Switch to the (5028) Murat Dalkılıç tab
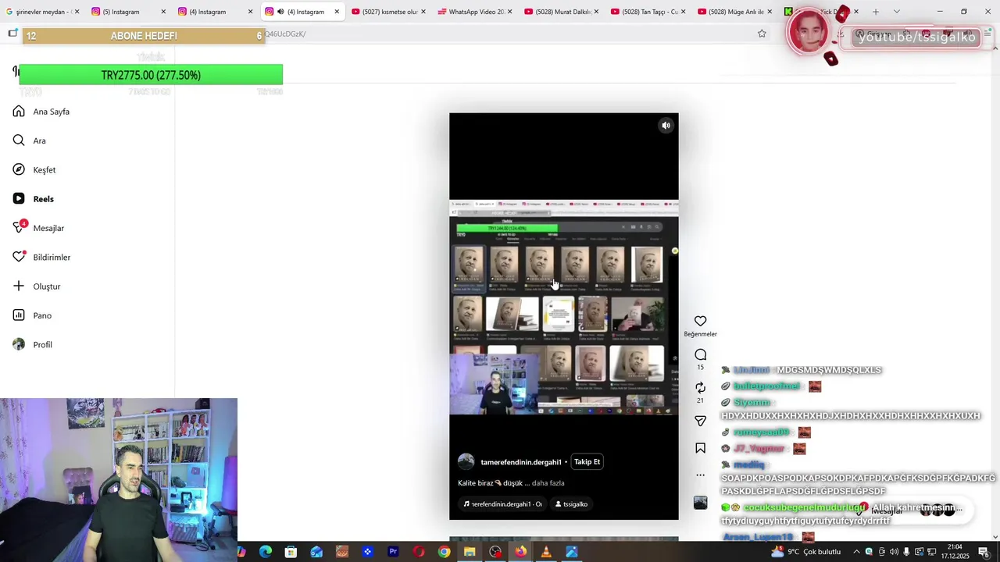 562,12
